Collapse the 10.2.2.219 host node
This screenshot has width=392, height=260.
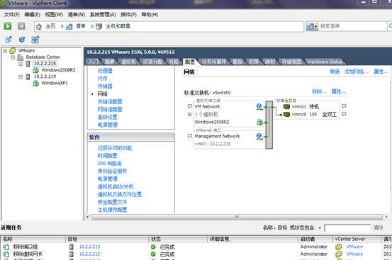point(21,77)
